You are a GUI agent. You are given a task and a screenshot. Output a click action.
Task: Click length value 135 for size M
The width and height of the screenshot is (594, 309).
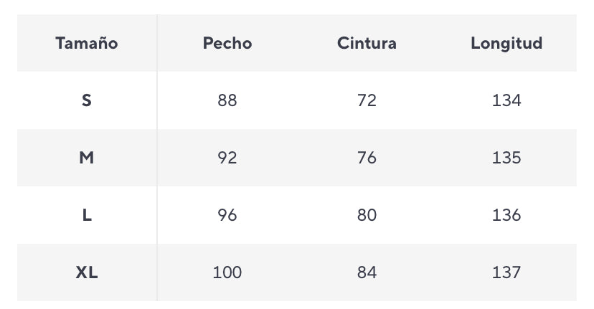(506, 158)
